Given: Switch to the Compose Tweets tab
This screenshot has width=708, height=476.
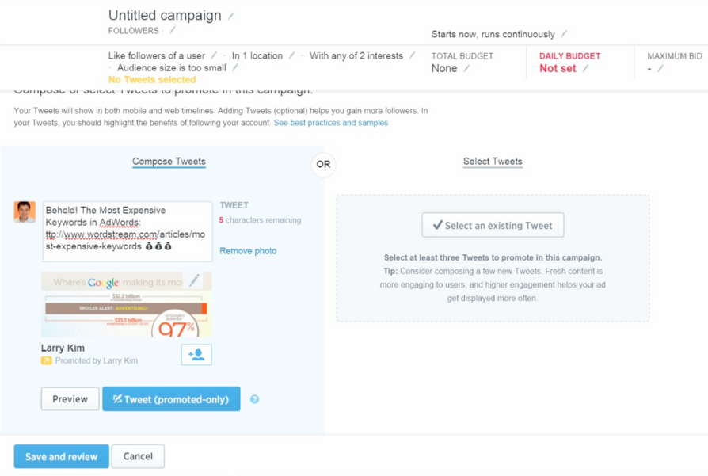Looking at the screenshot, I should coord(169,162).
